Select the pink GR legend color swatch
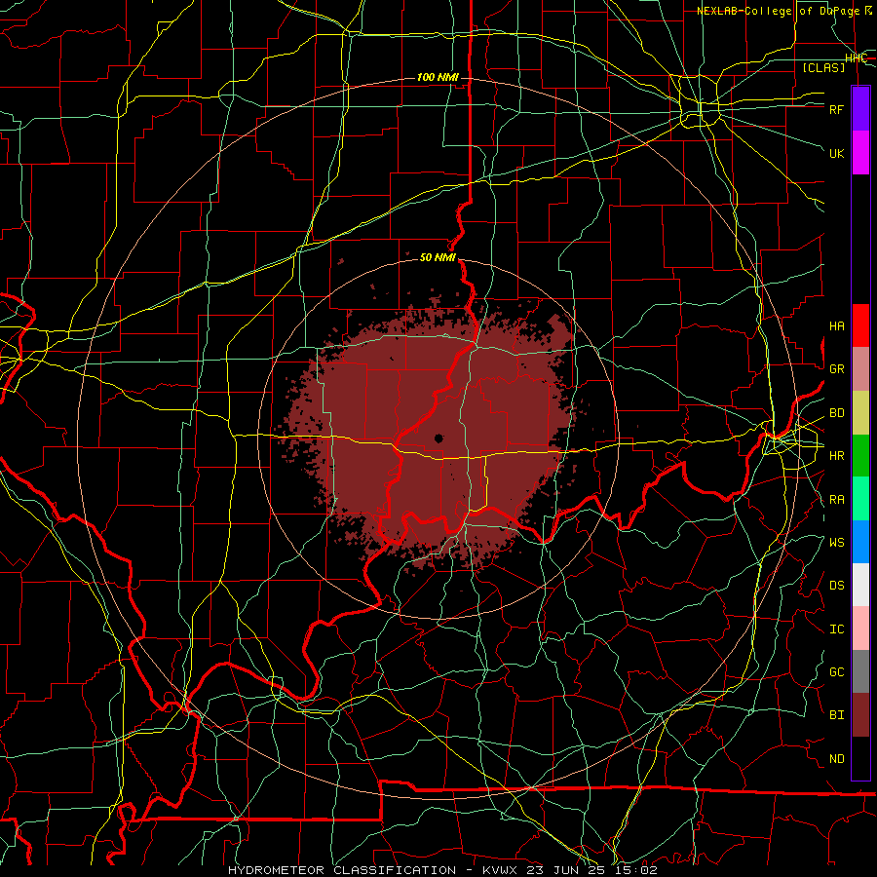The width and height of the screenshot is (877, 877). coord(860,369)
